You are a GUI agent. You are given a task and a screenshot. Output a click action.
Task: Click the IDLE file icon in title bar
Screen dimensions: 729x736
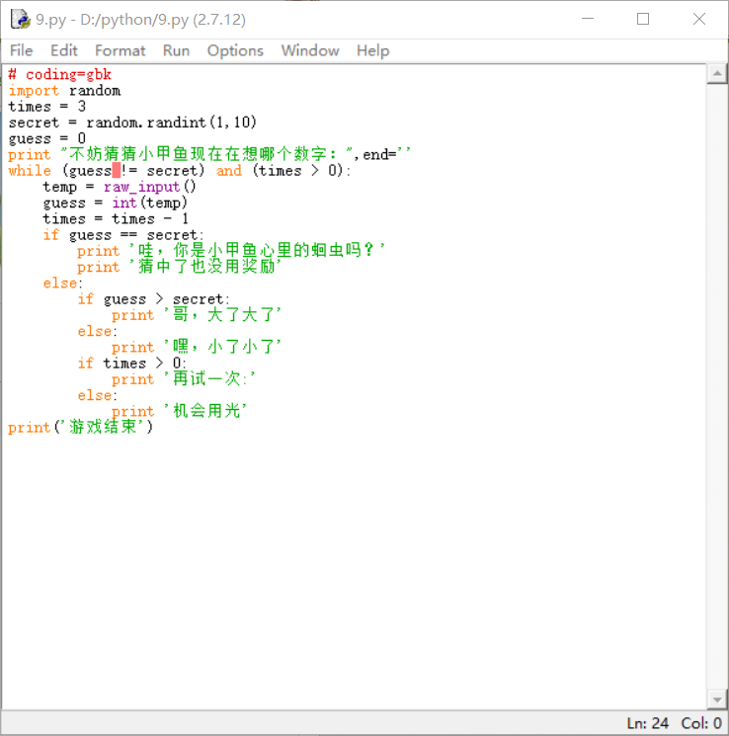[20, 19]
